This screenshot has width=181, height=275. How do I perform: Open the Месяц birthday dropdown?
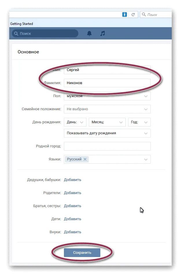point(107,122)
